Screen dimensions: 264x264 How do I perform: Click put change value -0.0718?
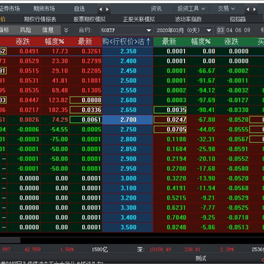pos(238,218)
